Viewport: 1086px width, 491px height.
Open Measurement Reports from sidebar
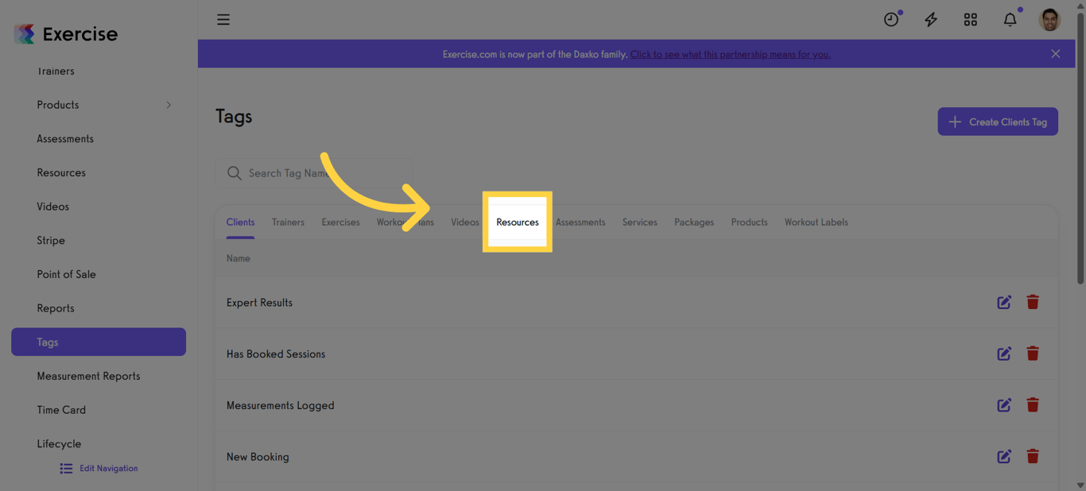(88, 375)
